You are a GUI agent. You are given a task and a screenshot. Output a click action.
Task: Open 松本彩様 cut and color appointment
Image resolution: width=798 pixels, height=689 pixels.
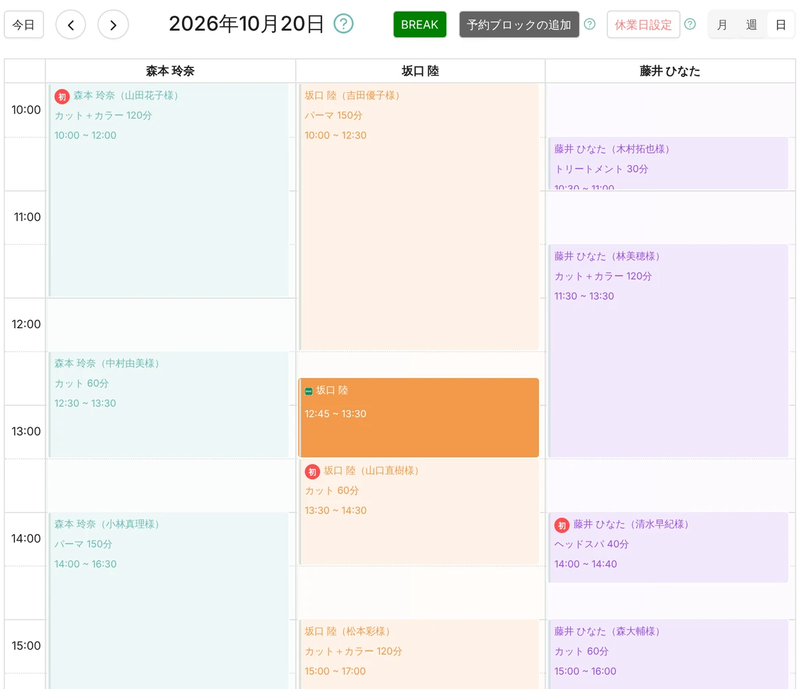pyautogui.click(x=418, y=654)
